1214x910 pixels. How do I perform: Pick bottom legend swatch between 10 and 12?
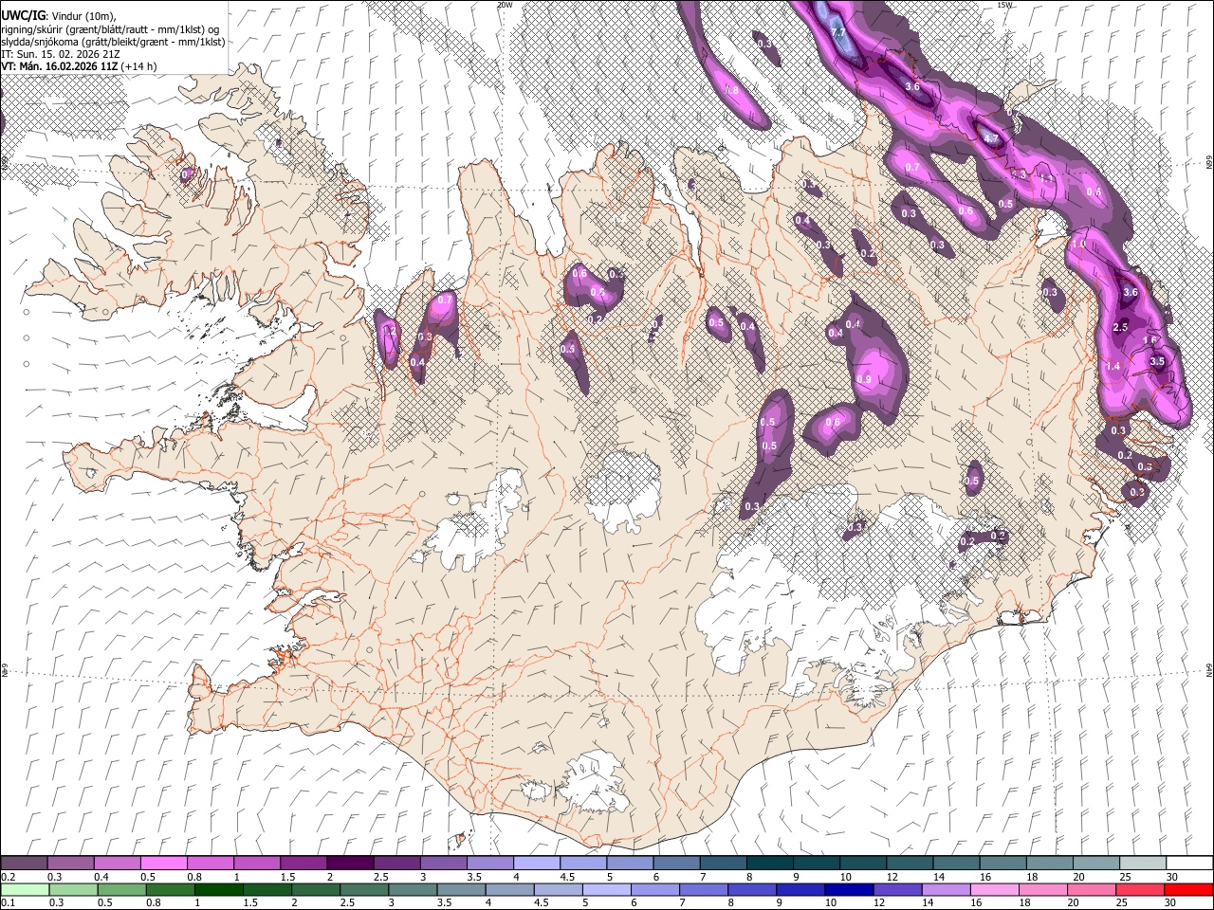click(x=848, y=889)
